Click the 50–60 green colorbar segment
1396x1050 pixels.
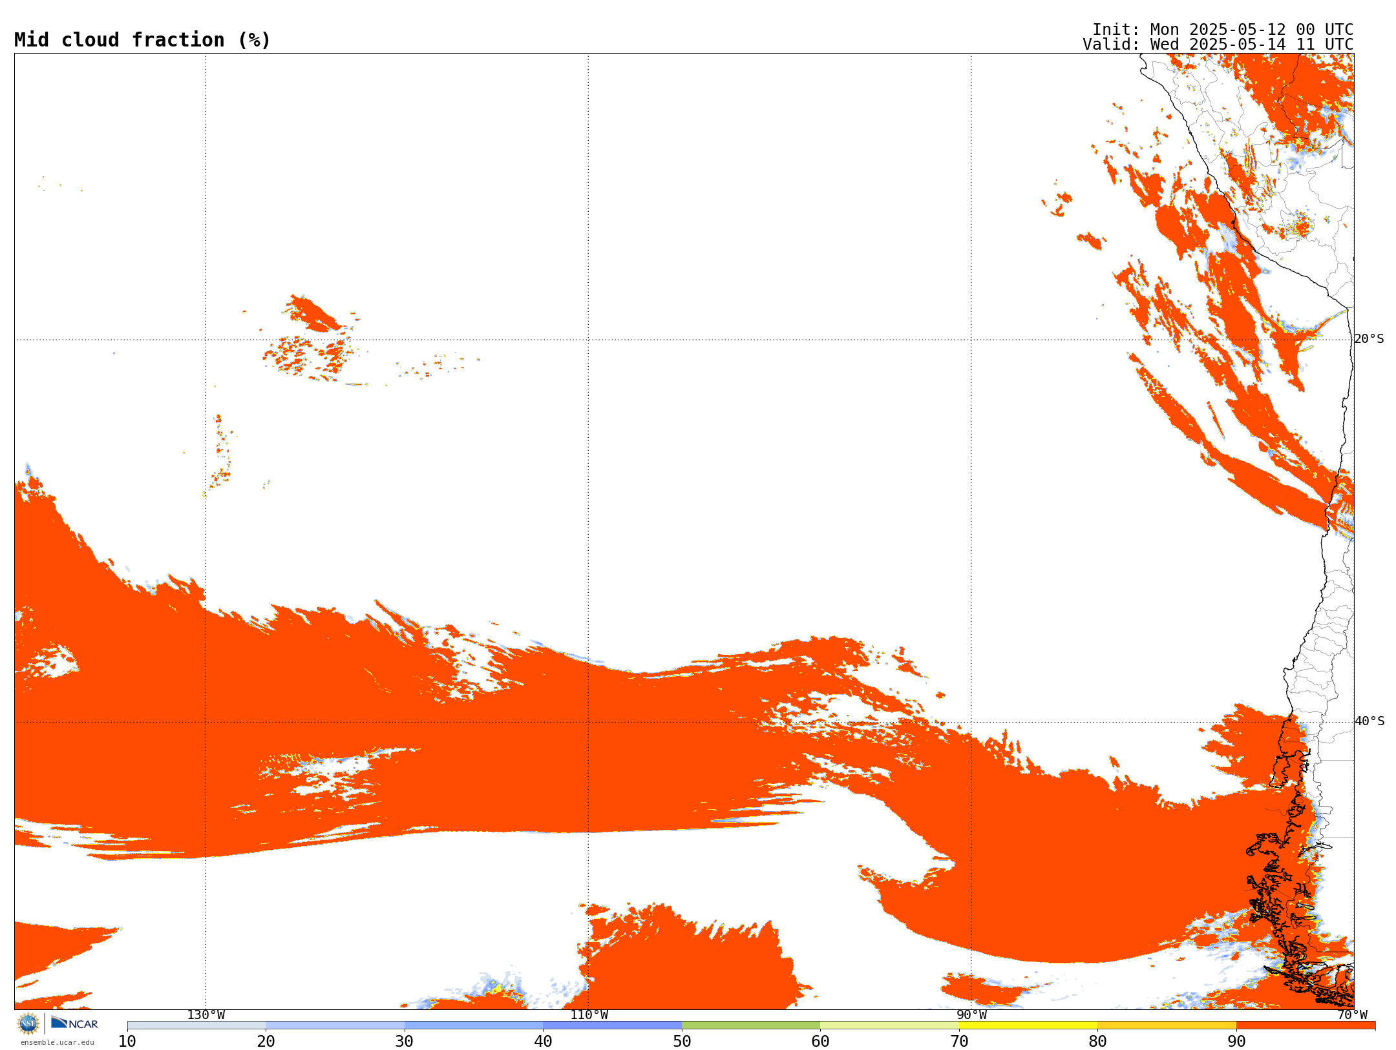click(751, 1025)
